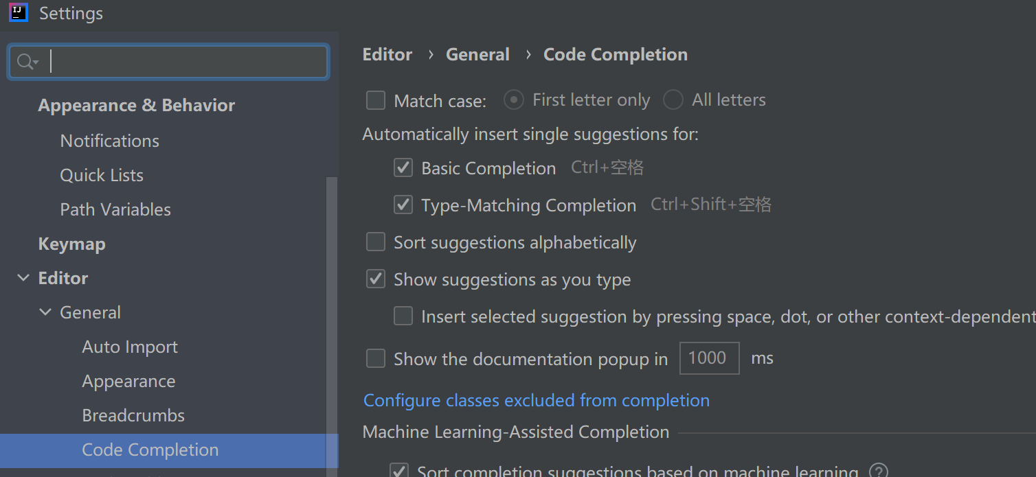1036x477 pixels.
Task: Collapse the Editor tree node
Action: pos(23,278)
